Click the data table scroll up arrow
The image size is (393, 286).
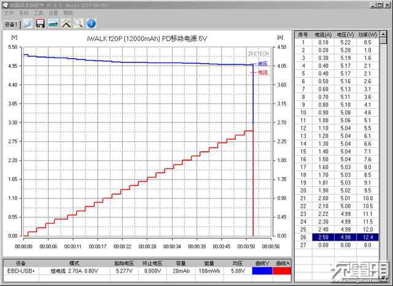click(x=383, y=34)
